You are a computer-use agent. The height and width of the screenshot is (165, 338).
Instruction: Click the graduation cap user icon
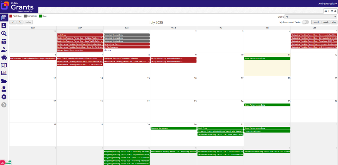[4, 89]
